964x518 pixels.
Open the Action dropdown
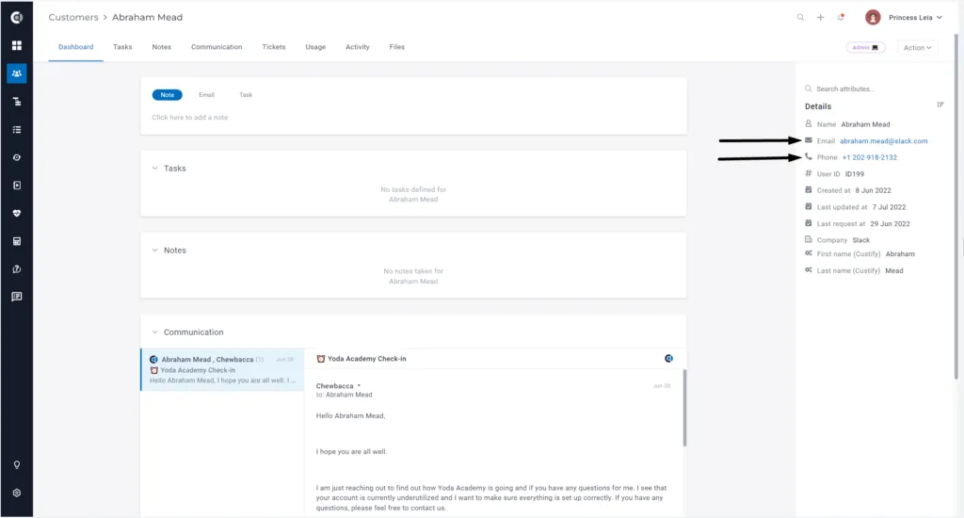tap(917, 47)
